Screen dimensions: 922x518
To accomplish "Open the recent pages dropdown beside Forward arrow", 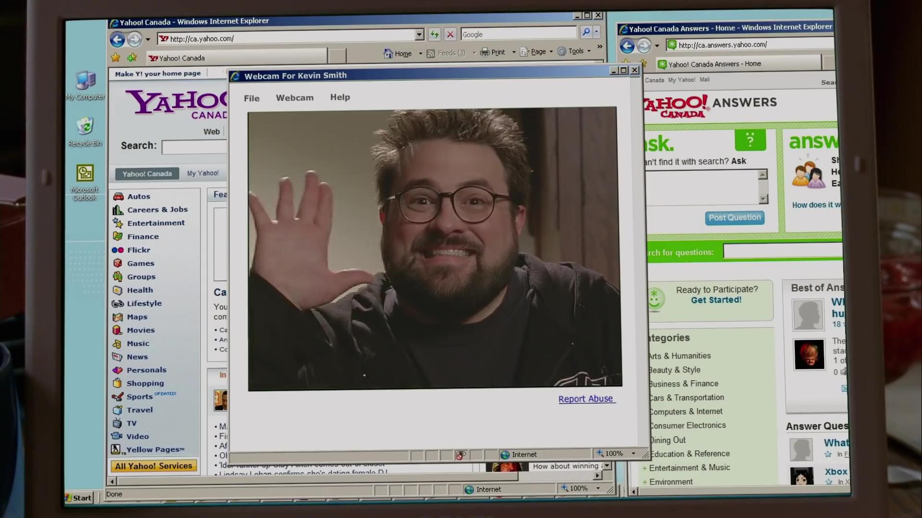I will click(x=148, y=39).
